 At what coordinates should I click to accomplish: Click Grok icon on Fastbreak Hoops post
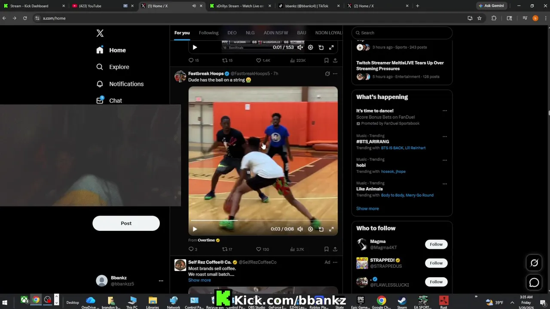[x=327, y=73]
